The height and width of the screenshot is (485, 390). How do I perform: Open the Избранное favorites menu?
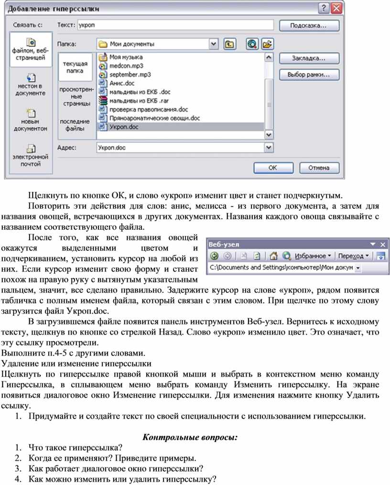313,256
